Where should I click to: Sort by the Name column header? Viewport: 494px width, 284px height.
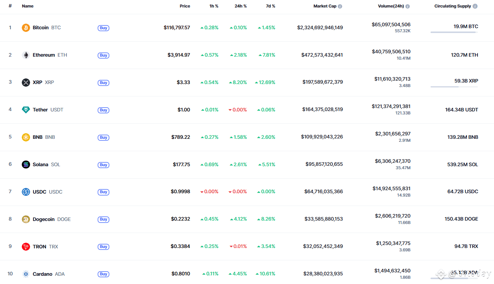click(x=28, y=6)
